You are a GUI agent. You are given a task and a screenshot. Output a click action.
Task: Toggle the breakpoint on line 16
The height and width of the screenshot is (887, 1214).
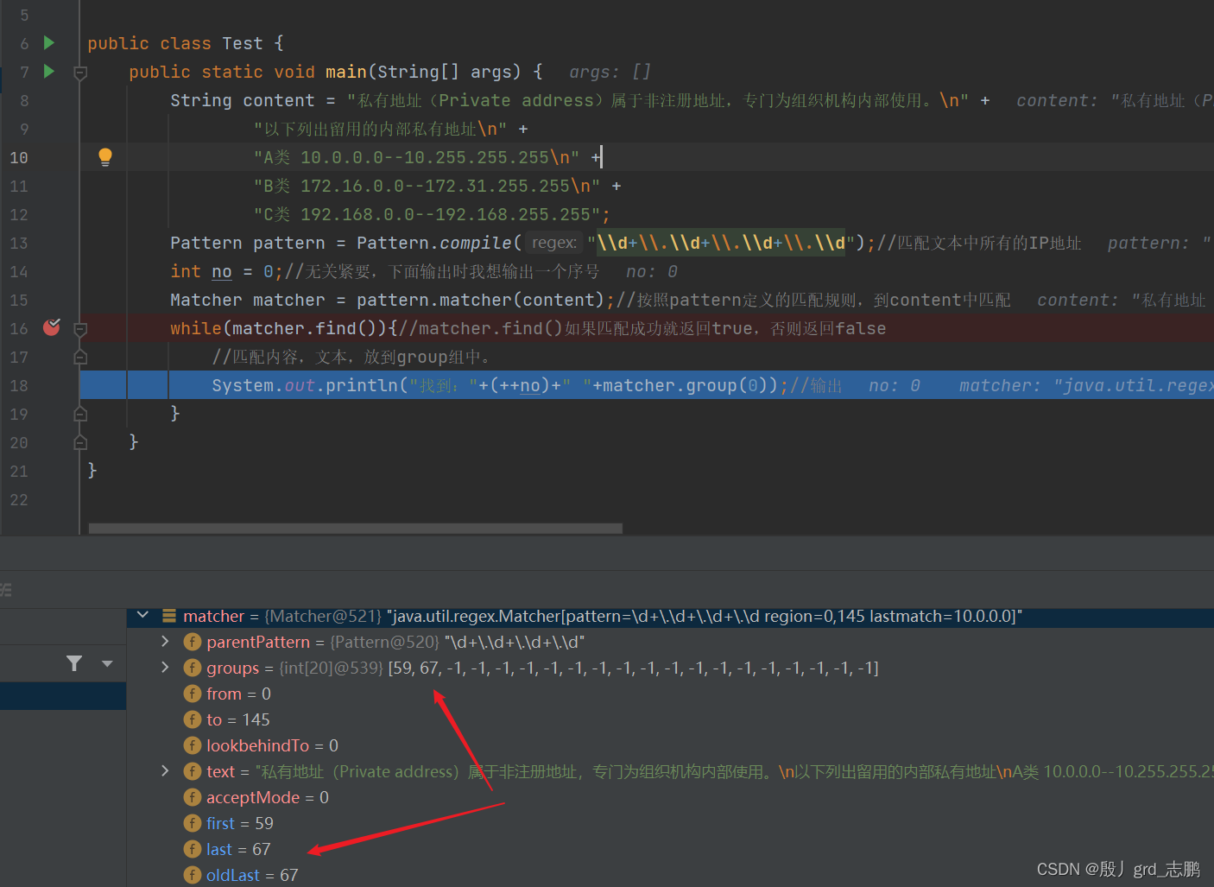click(x=52, y=326)
